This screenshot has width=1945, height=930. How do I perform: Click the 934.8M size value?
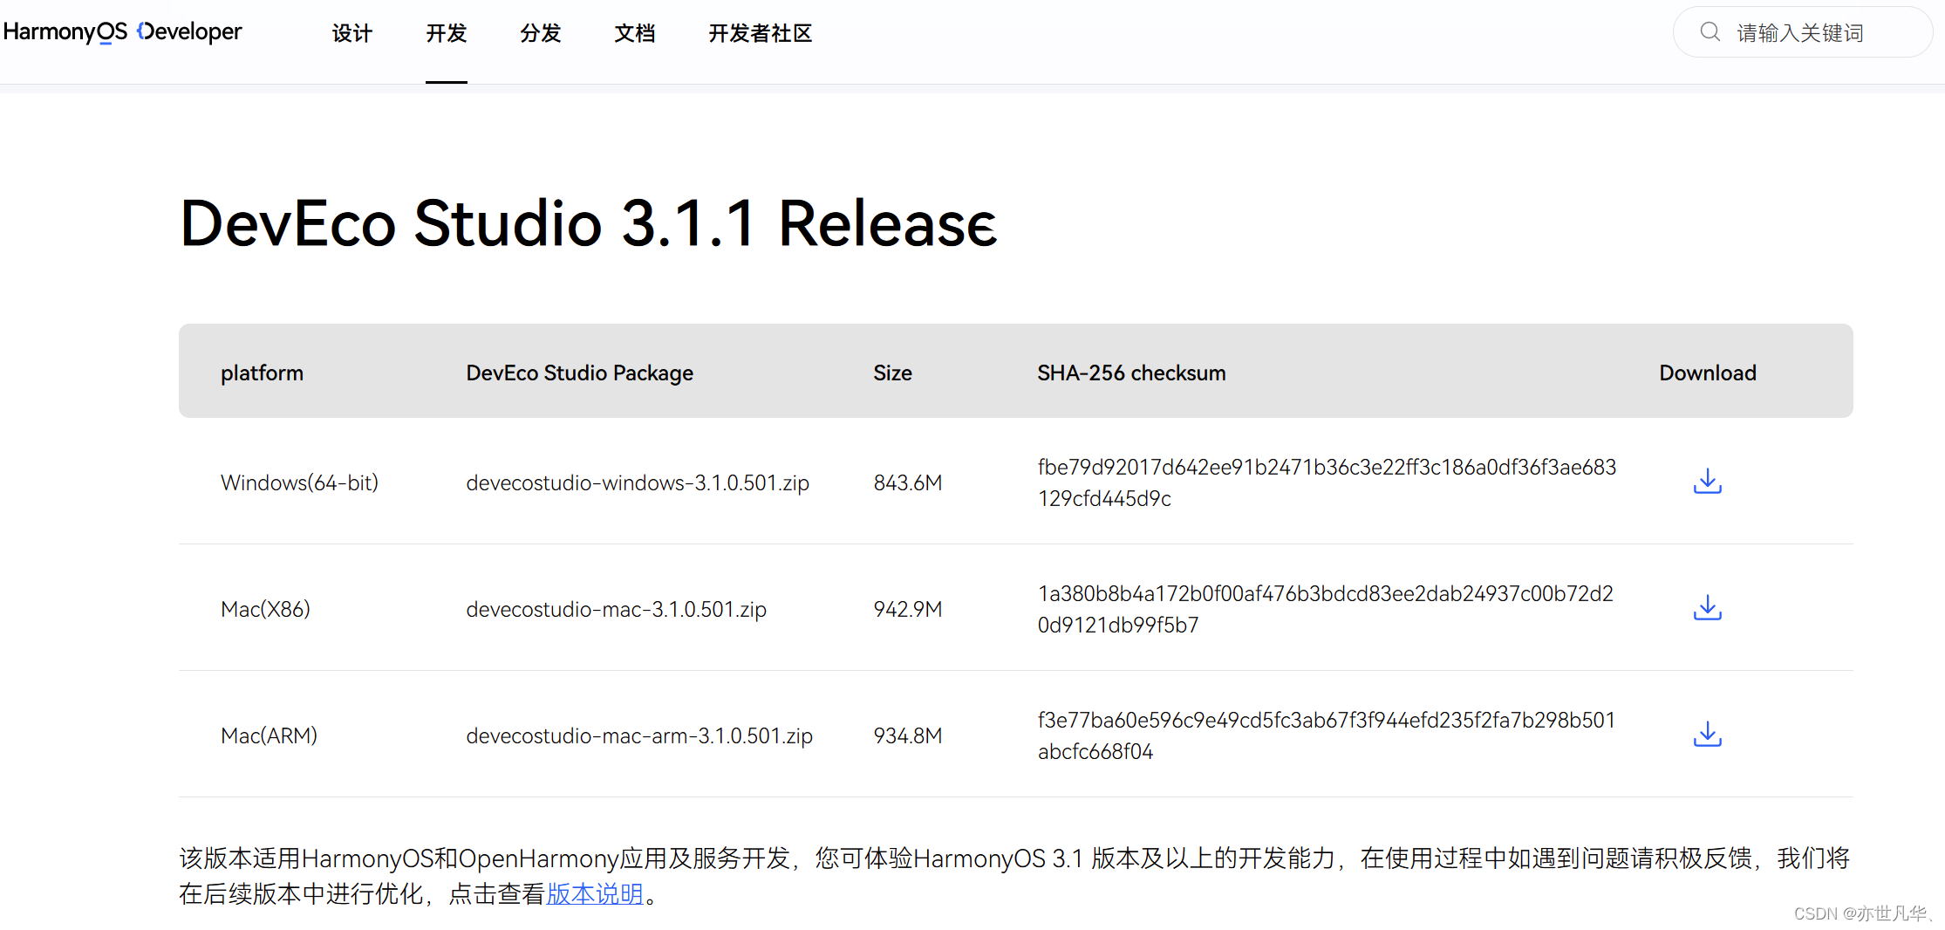908,735
